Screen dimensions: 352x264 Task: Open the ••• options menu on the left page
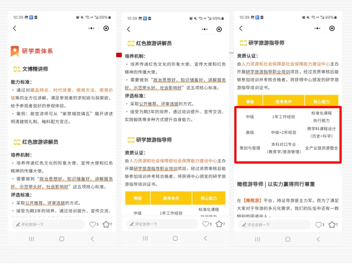point(91,29)
